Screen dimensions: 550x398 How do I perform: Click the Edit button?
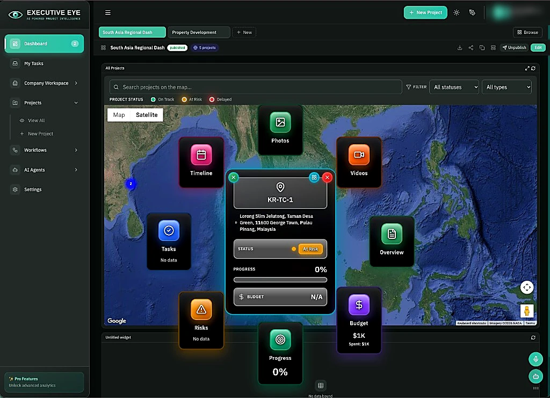(x=538, y=48)
